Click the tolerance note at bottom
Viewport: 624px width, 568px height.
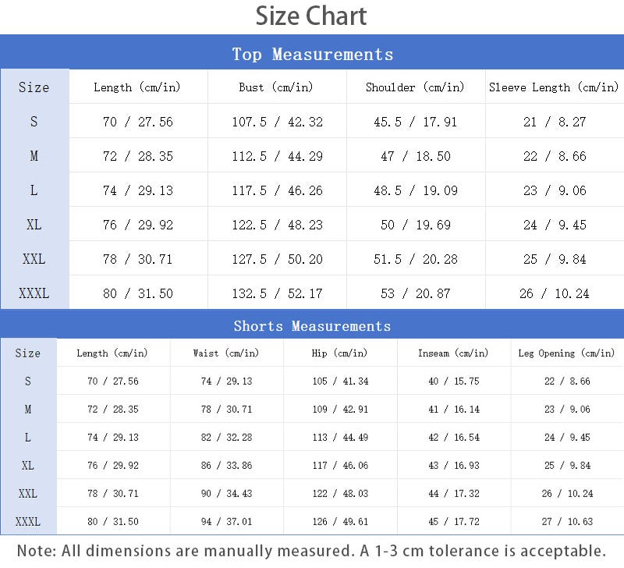(311, 551)
